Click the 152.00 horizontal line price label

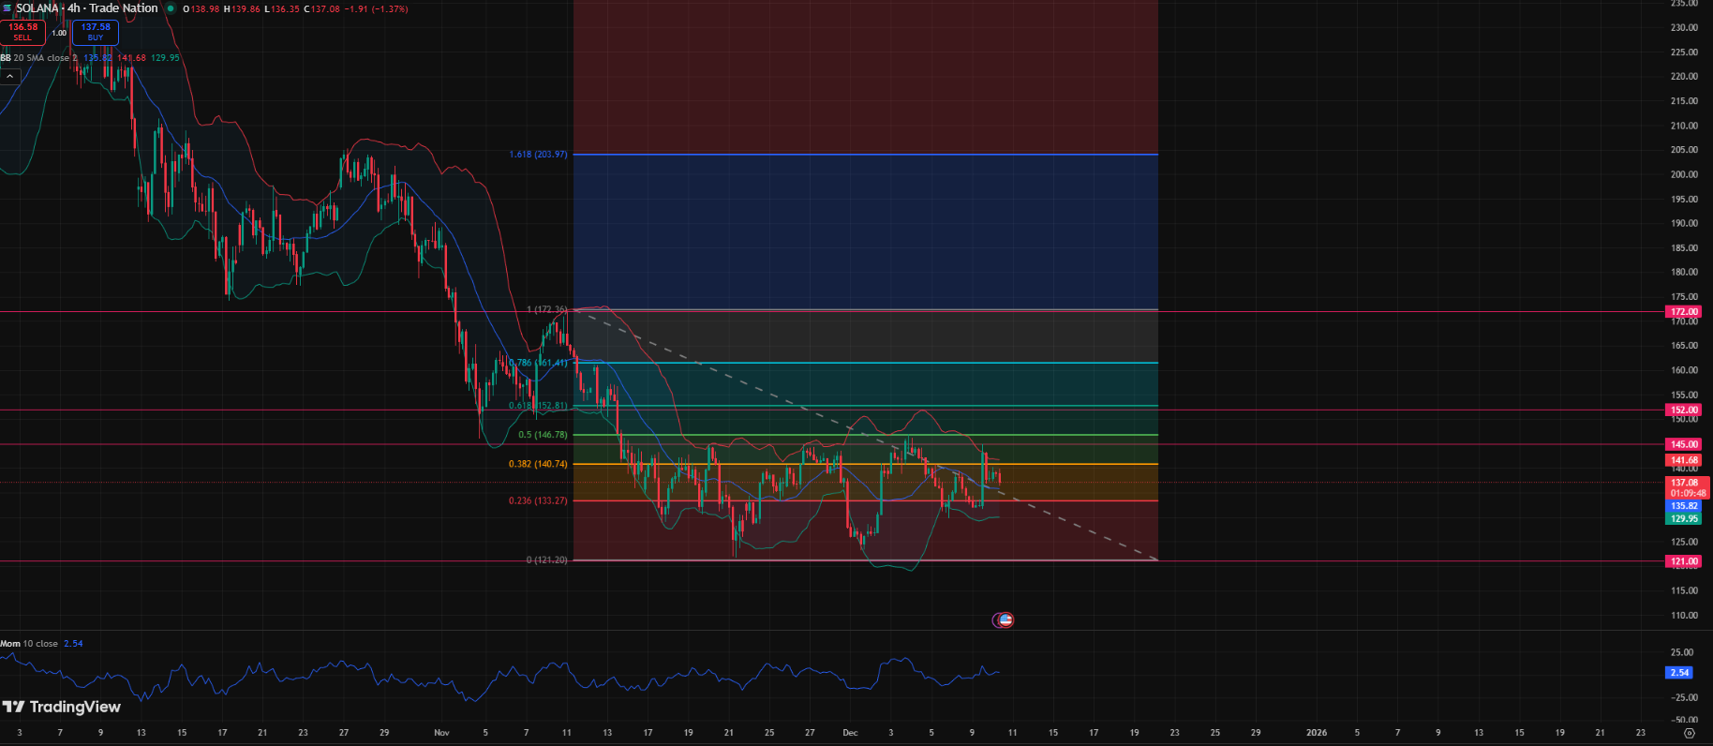tap(1684, 410)
